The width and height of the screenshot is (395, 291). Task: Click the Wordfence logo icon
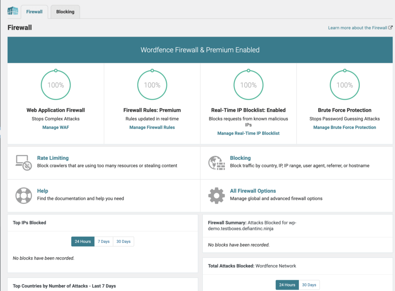13,11
